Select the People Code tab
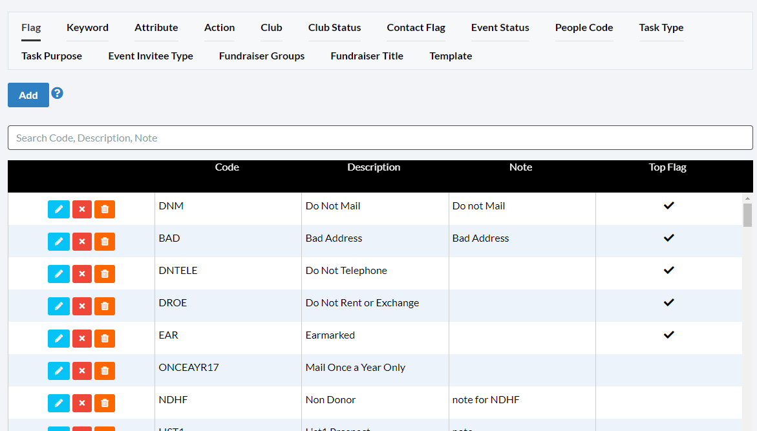The width and height of the screenshot is (757, 431). click(x=584, y=28)
